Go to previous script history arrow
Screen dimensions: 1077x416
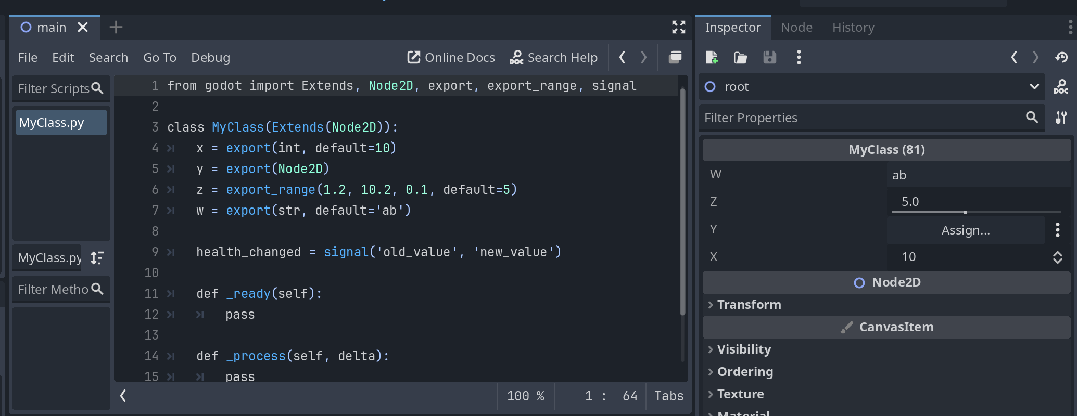coord(622,57)
